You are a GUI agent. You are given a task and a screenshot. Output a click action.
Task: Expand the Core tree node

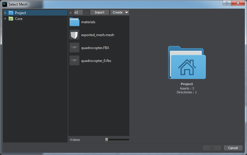[x=5, y=19]
